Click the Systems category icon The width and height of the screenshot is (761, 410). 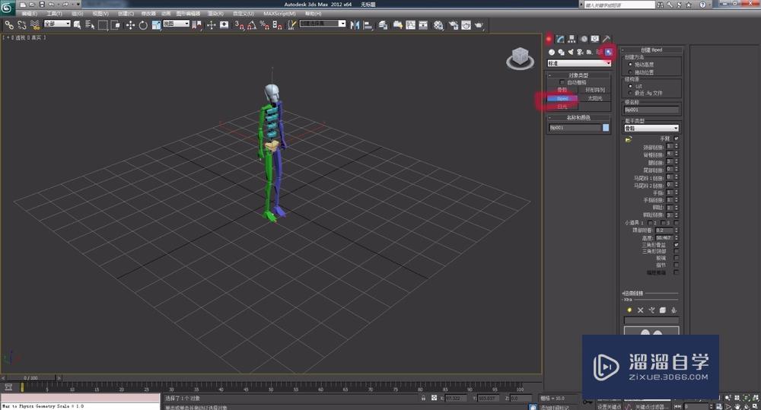(608, 52)
